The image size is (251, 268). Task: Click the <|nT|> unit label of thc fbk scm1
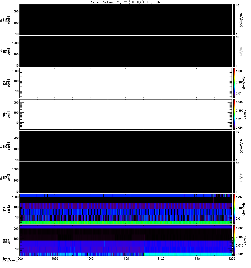click(x=245, y=241)
